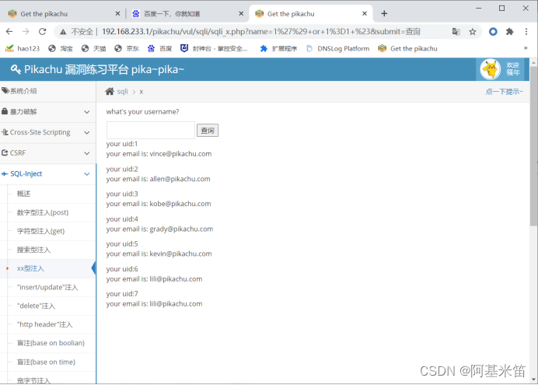Click the not-secure warning triangle icon
The image size is (538, 385).
(63, 32)
